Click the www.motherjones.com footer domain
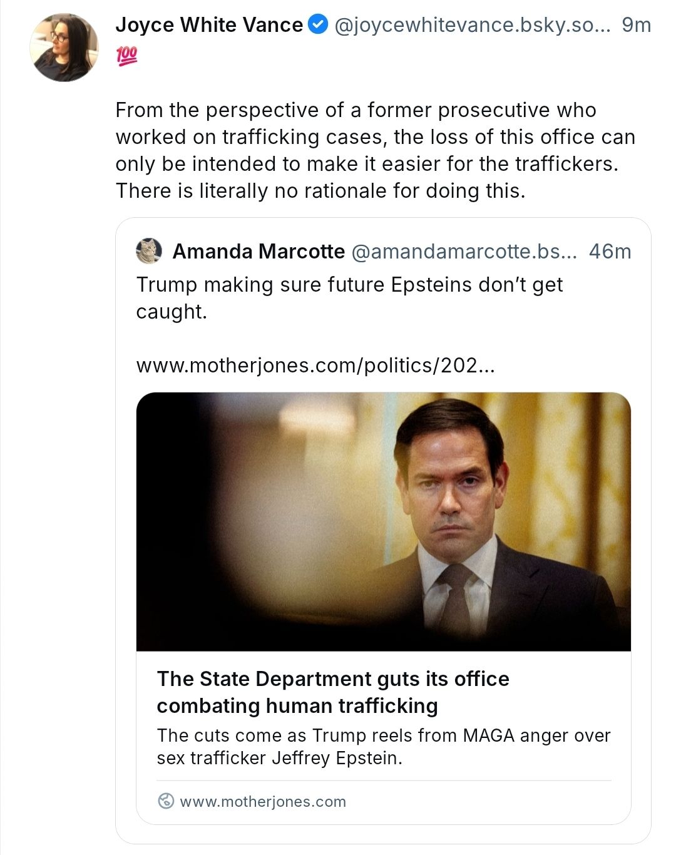Screen dimensions: 676x855 click(x=262, y=801)
